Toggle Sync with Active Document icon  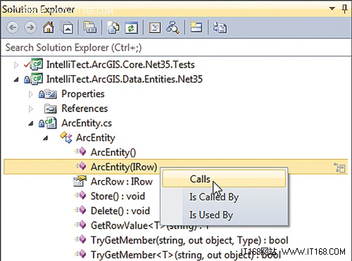(x=220, y=27)
